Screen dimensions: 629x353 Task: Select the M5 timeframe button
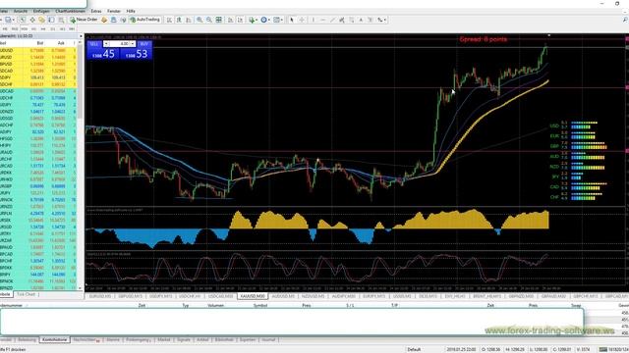click(x=5, y=28)
